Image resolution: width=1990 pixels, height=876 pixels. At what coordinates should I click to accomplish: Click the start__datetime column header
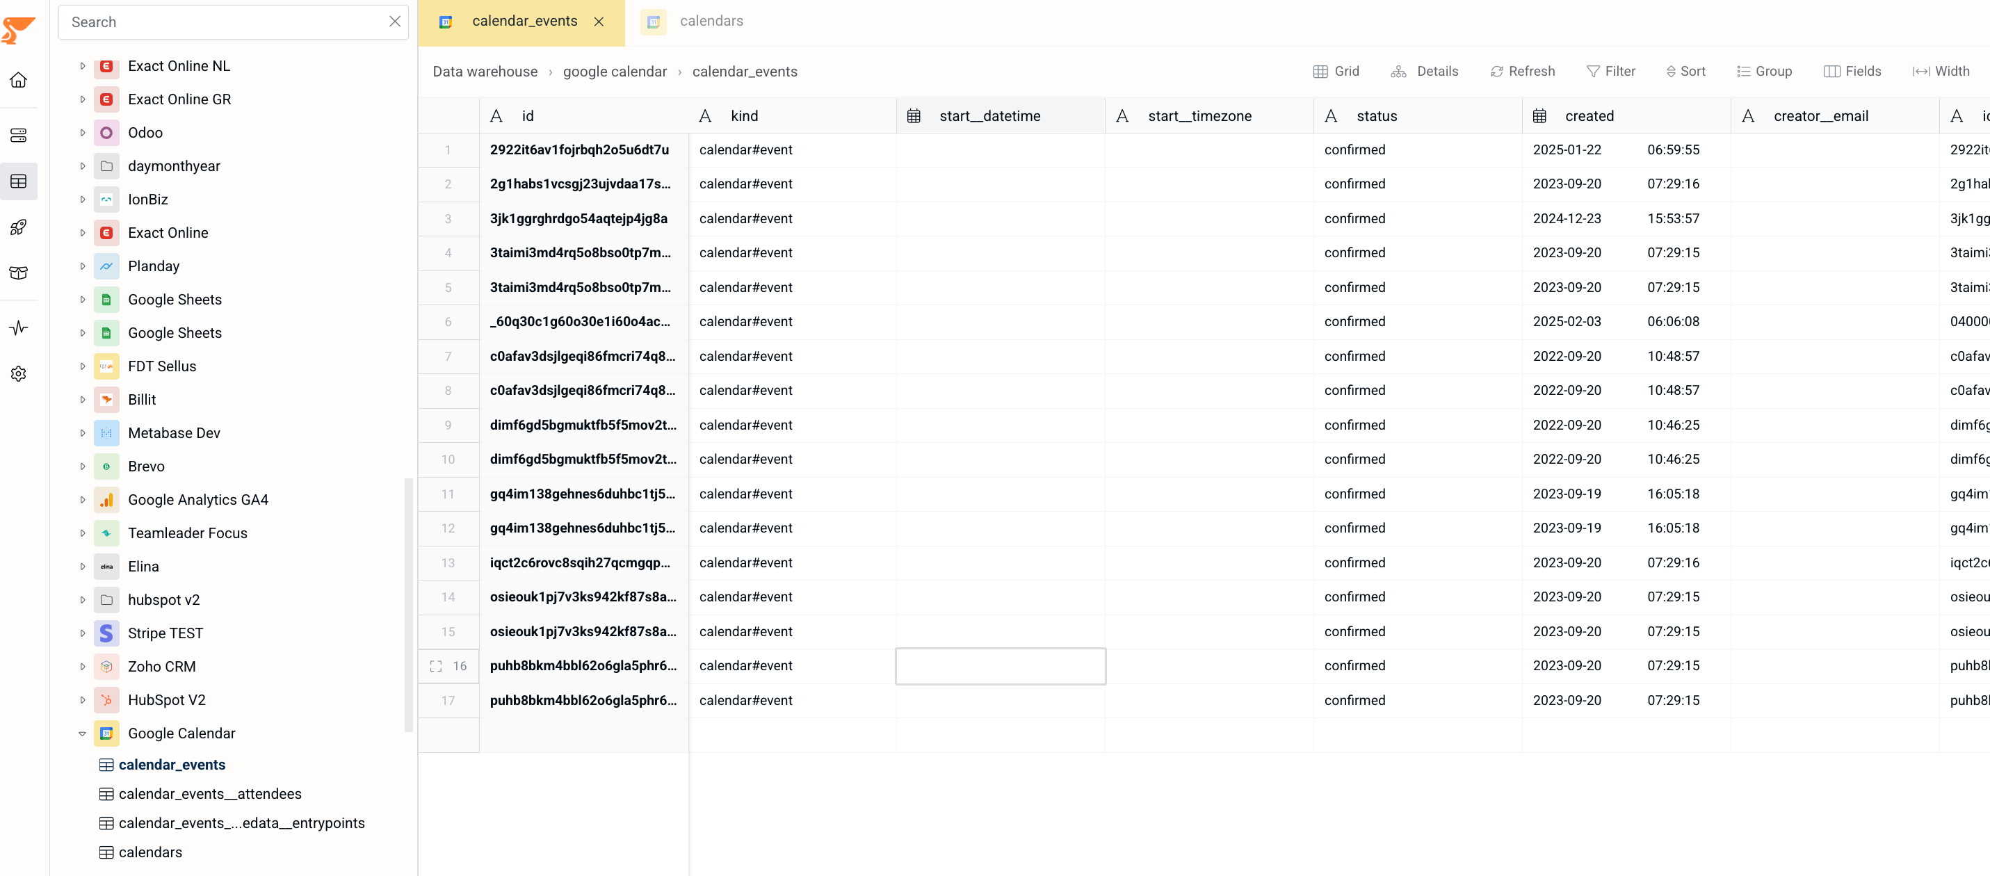[x=1001, y=116]
